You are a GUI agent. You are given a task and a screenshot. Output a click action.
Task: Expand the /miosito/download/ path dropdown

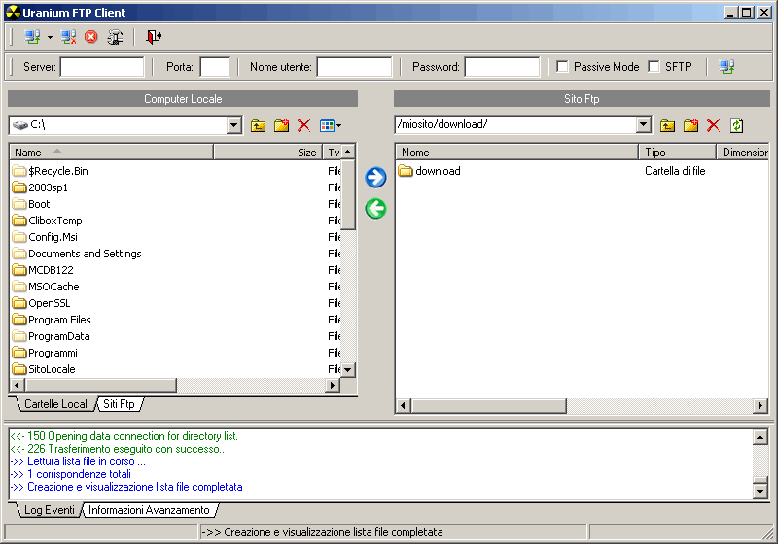pos(643,125)
